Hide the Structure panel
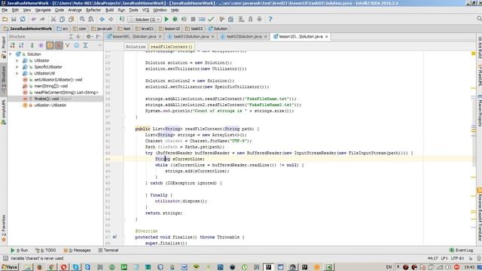 [x=98, y=37]
